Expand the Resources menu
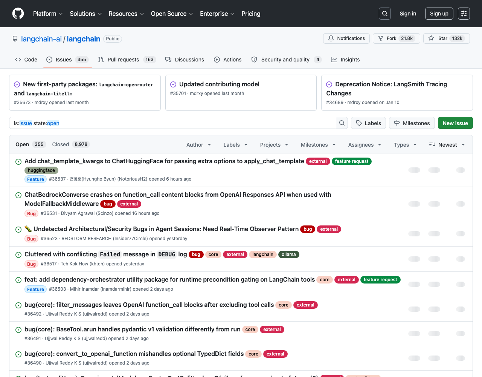Screen dimensions: 482x377 pos(126,14)
